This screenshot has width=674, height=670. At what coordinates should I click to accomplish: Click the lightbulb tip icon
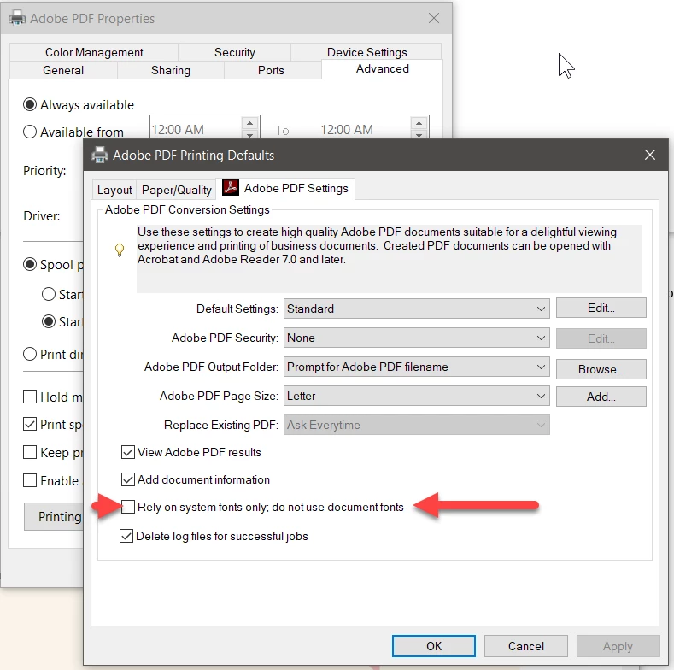click(x=120, y=250)
